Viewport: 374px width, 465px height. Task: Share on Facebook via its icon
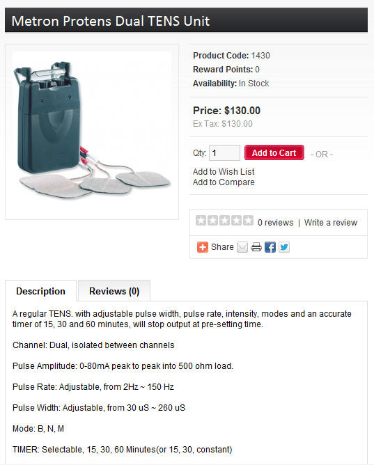(x=270, y=247)
